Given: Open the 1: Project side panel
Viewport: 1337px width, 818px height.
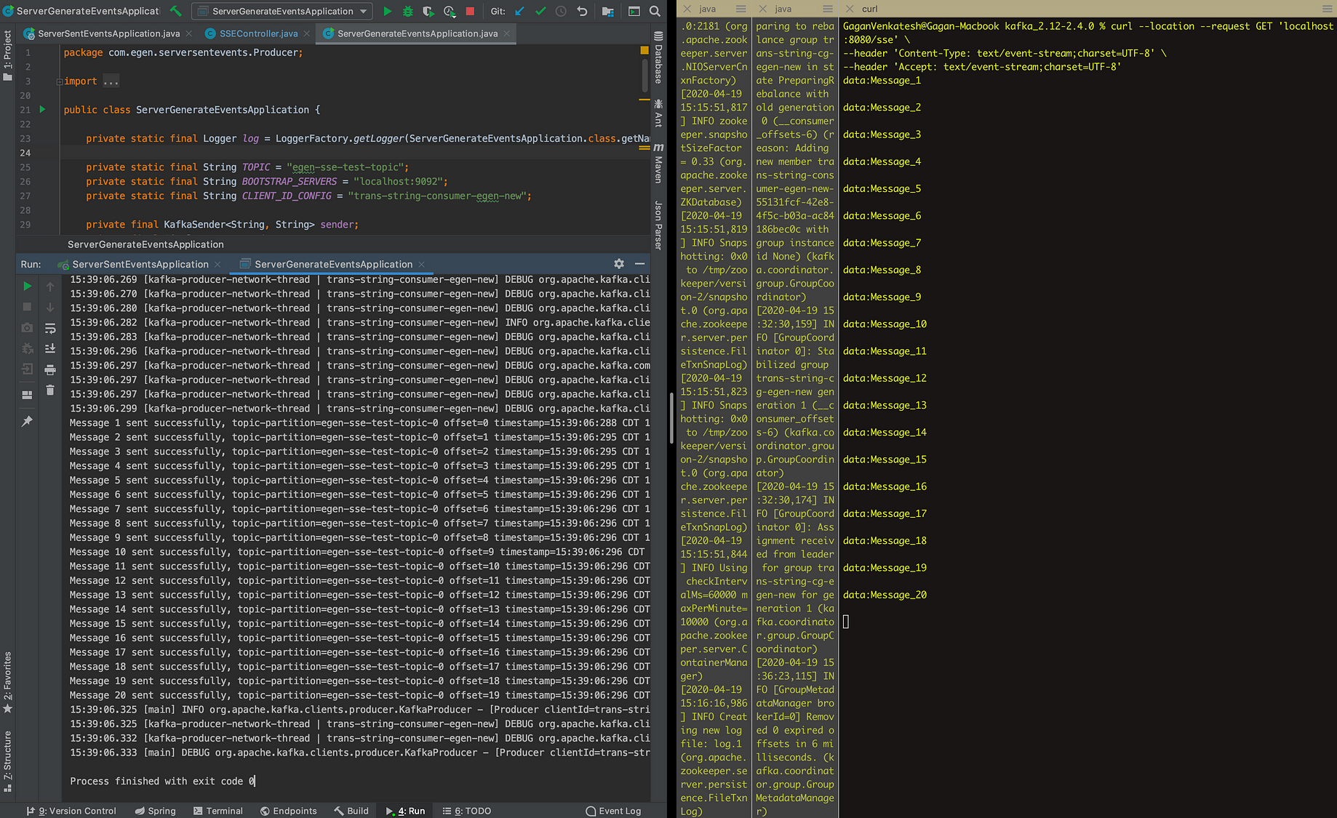Looking at the screenshot, I should point(7,55).
